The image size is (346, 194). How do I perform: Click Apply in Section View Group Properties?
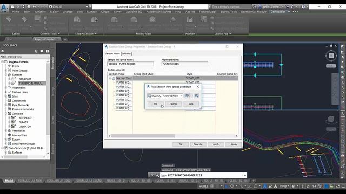point(216,144)
